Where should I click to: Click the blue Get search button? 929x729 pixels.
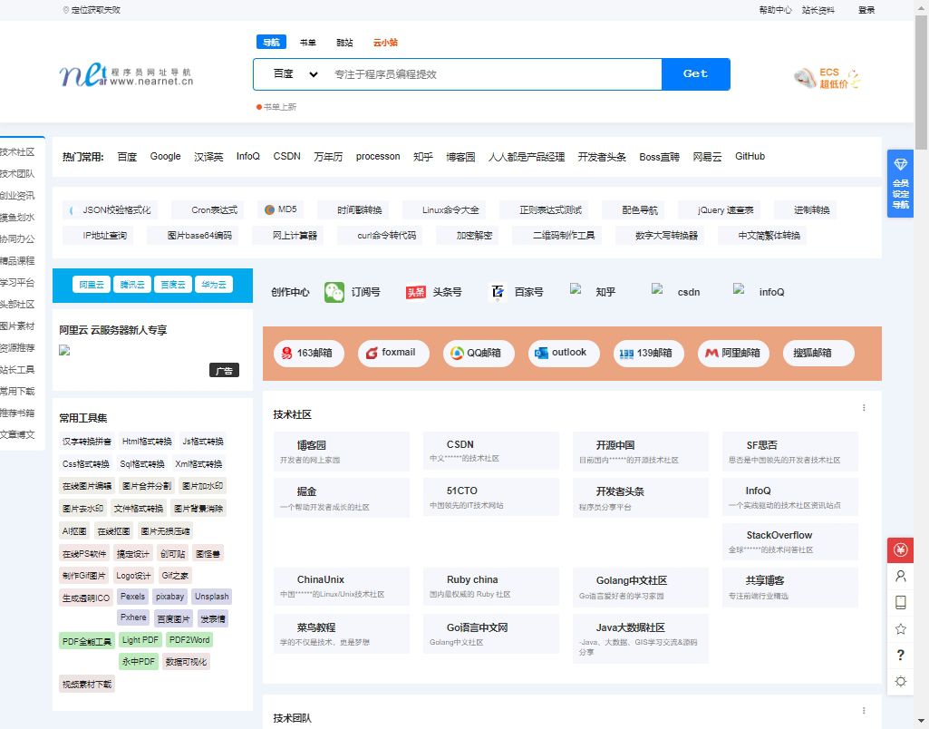coord(695,74)
